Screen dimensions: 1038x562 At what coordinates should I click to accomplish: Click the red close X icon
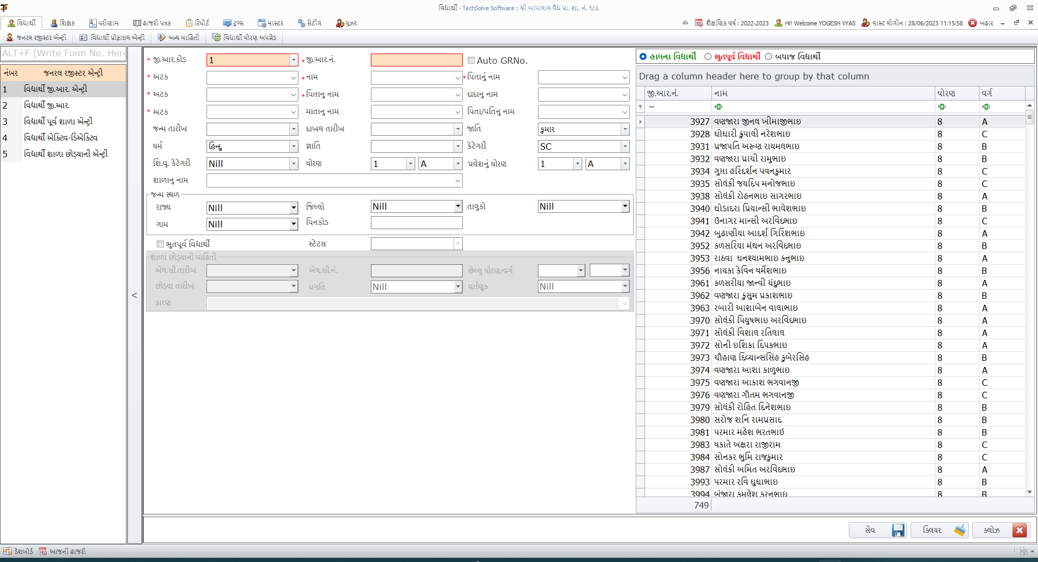pos(1020,530)
